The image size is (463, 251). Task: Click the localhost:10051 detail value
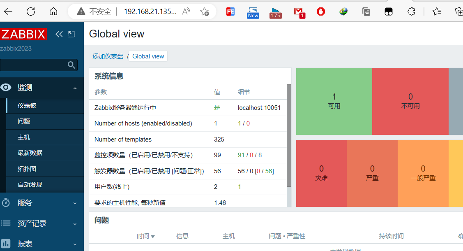coord(259,108)
